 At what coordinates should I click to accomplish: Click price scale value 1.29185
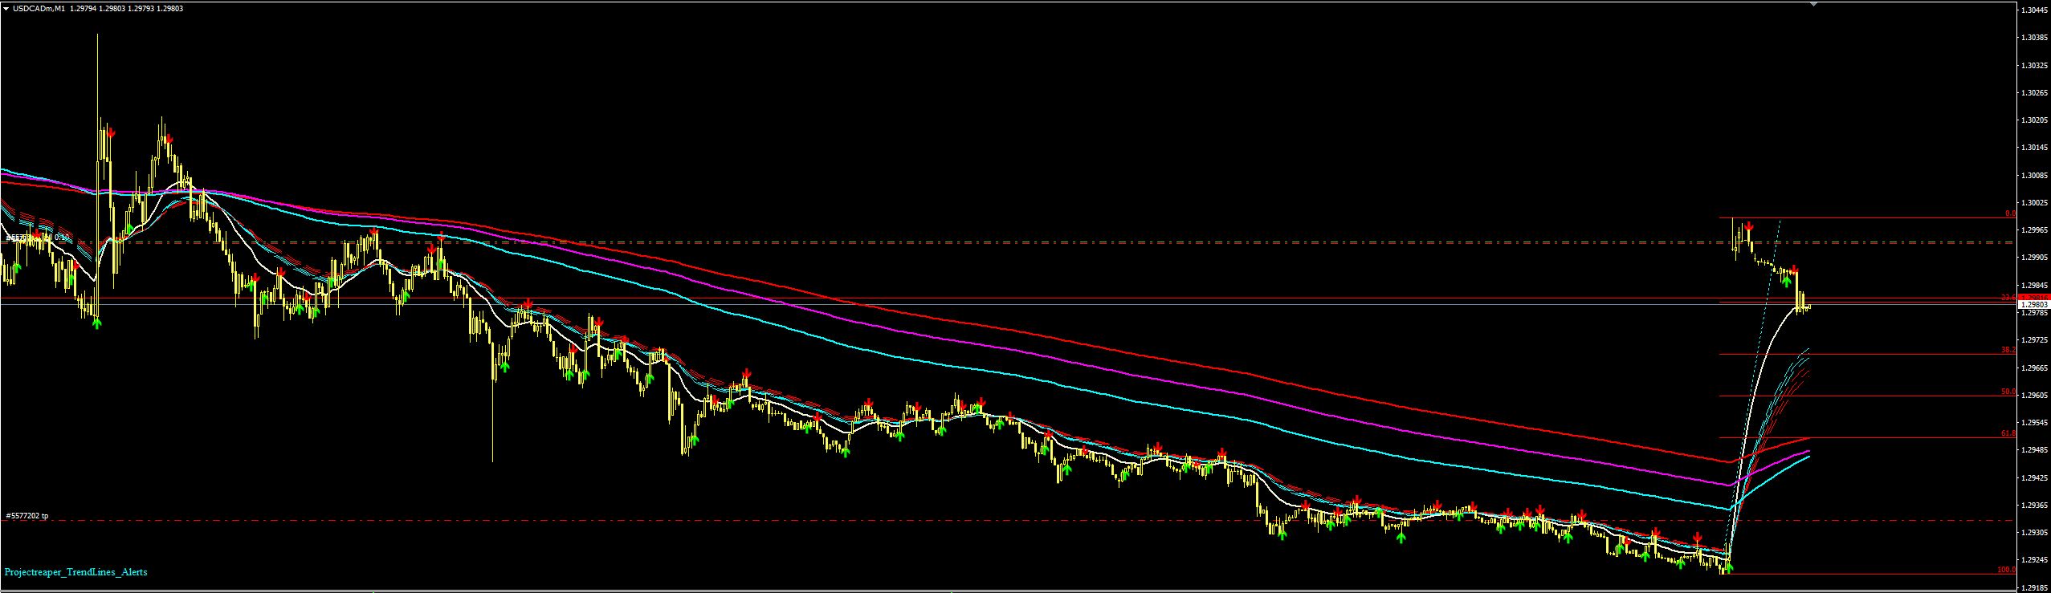tap(2033, 587)
